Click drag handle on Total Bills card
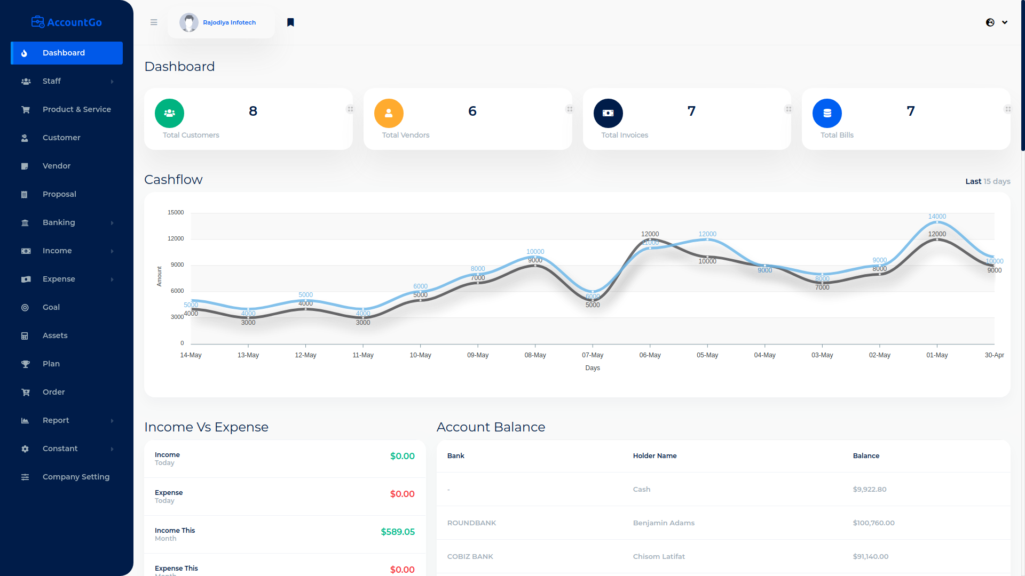Image resolution: width=1025 pixels, height=576 pixels. point(1008,109)
